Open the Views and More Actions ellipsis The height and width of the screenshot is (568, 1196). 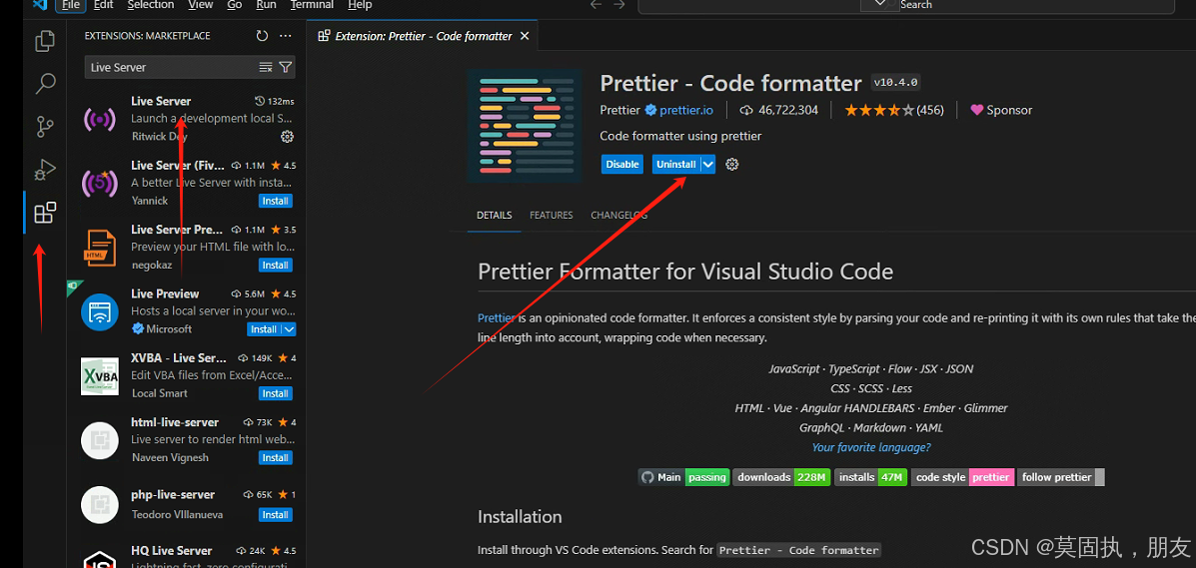tap(286, 36)
